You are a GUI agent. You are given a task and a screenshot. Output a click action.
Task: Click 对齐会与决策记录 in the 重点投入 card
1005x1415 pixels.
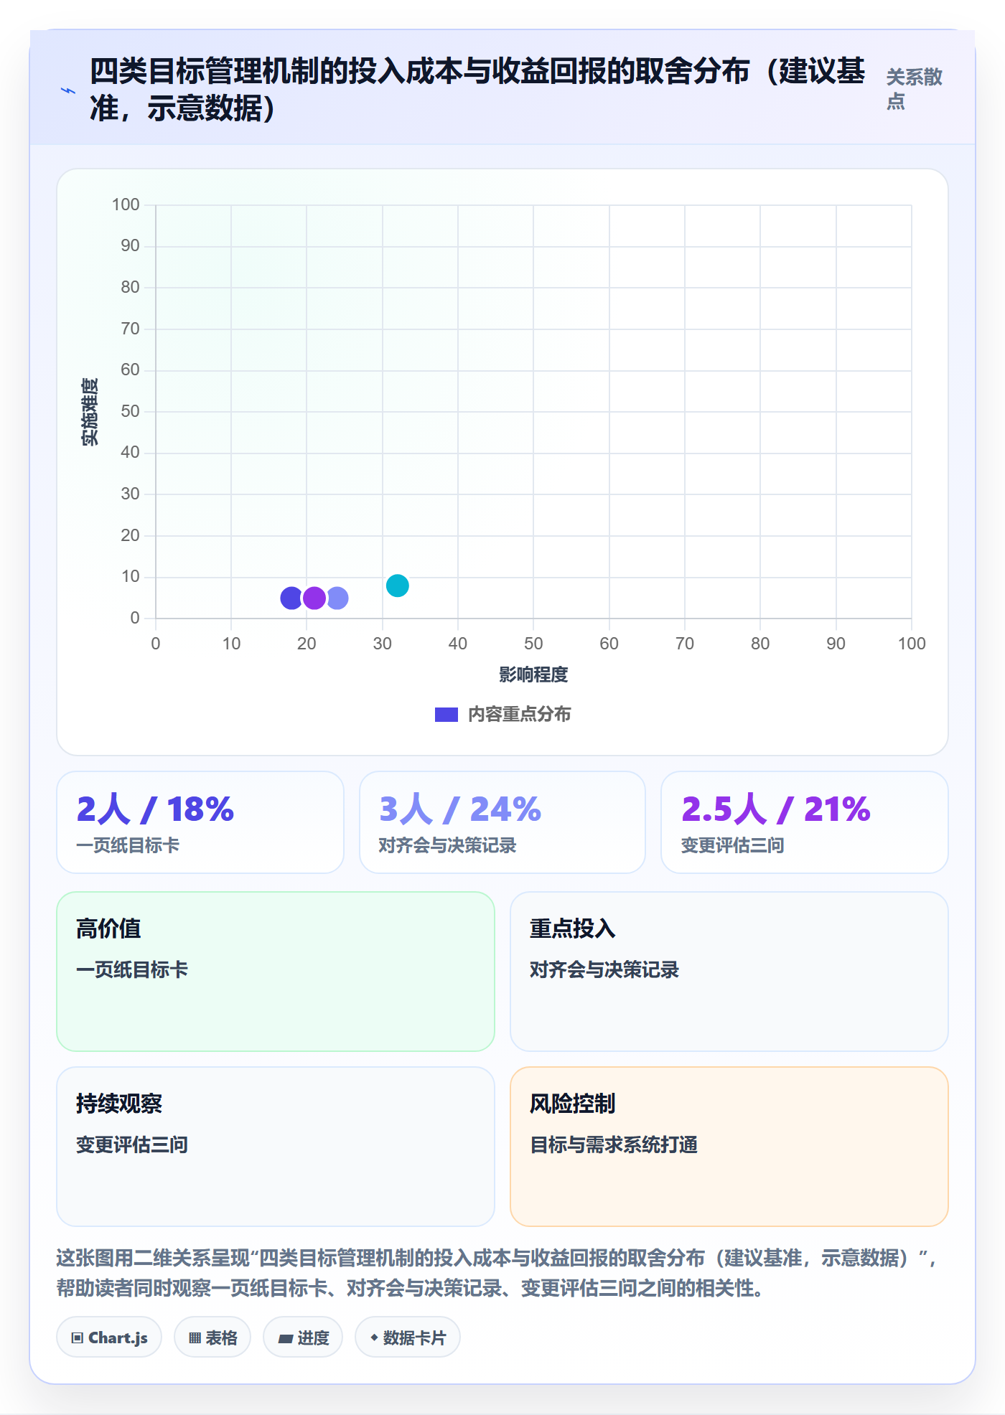click(x=604, y=969)
